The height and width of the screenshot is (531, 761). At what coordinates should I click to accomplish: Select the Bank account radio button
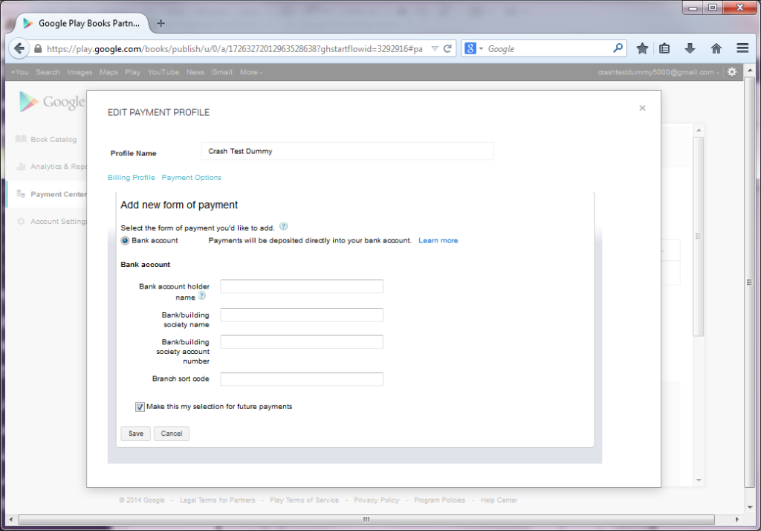125,240
